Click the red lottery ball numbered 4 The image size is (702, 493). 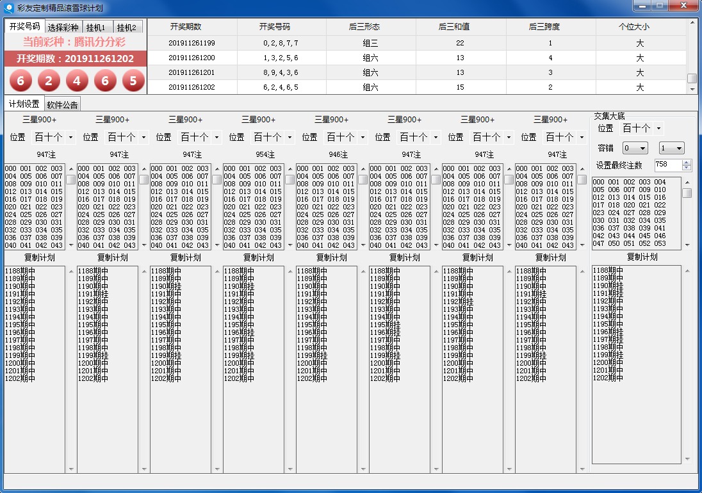click(x=77, y=81)
